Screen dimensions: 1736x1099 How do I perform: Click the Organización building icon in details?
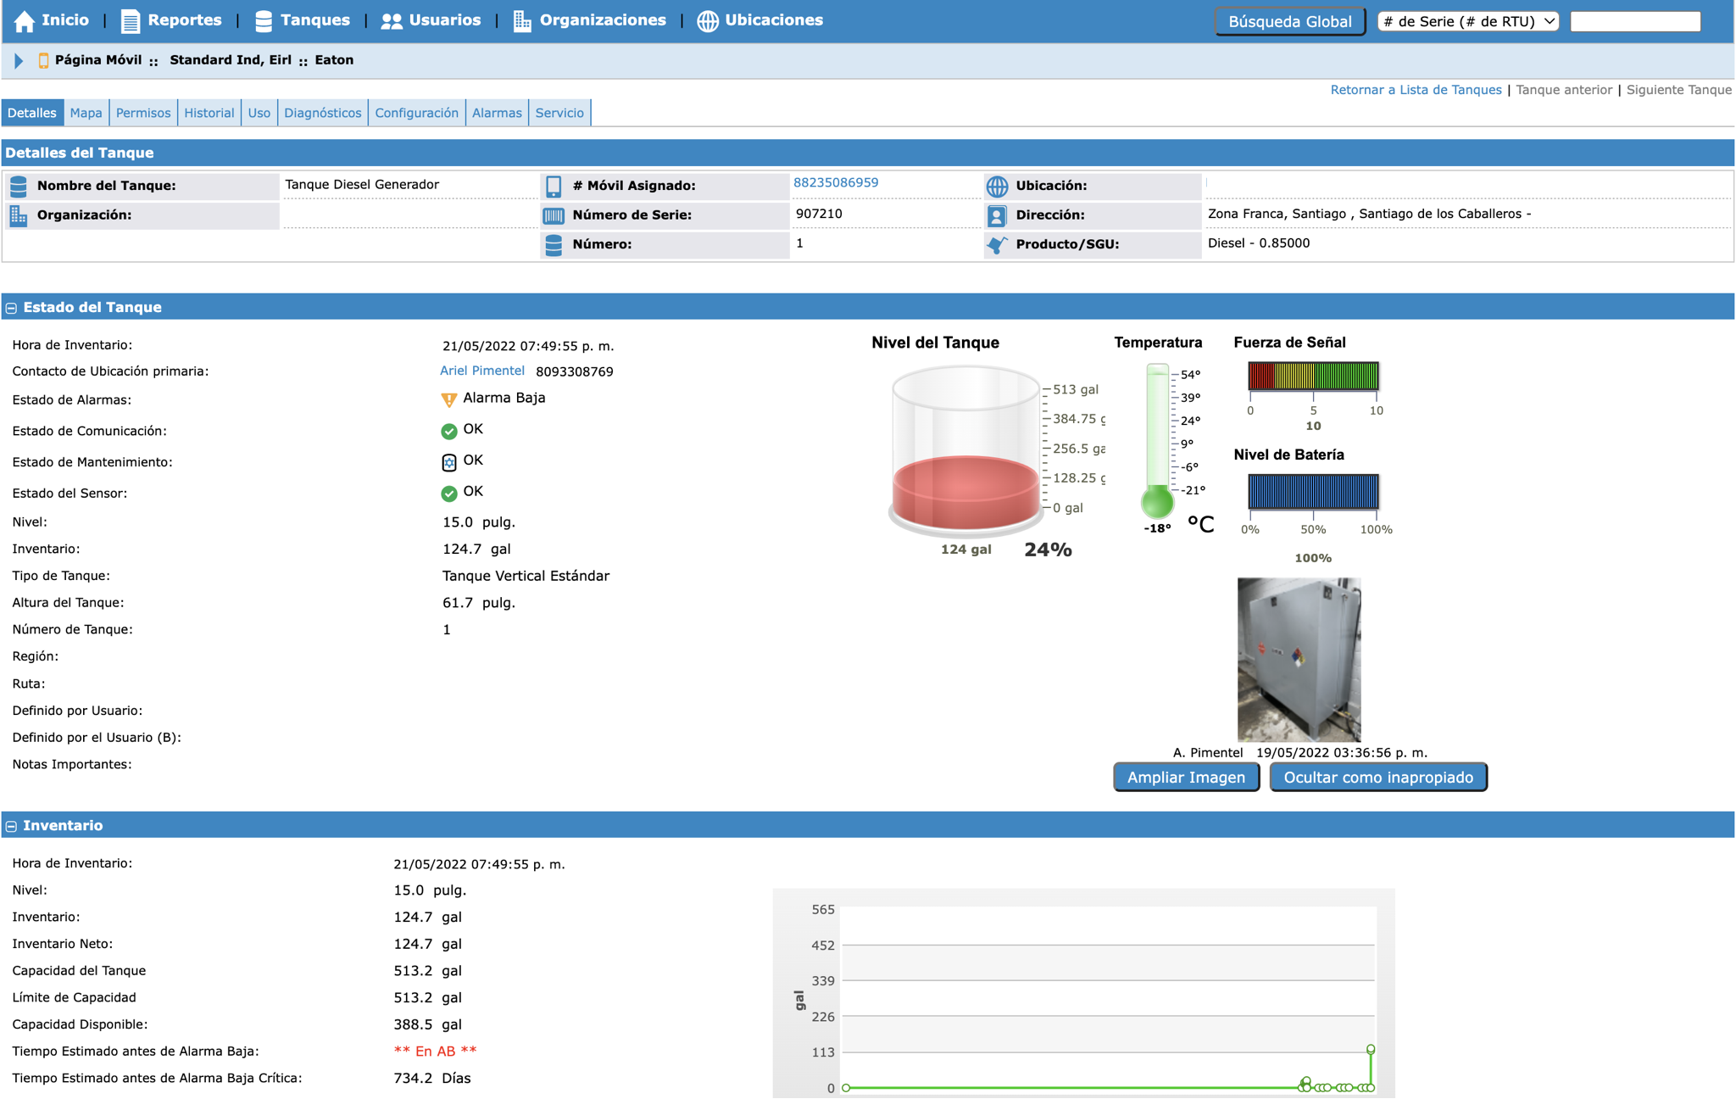(x=19, y=215)
